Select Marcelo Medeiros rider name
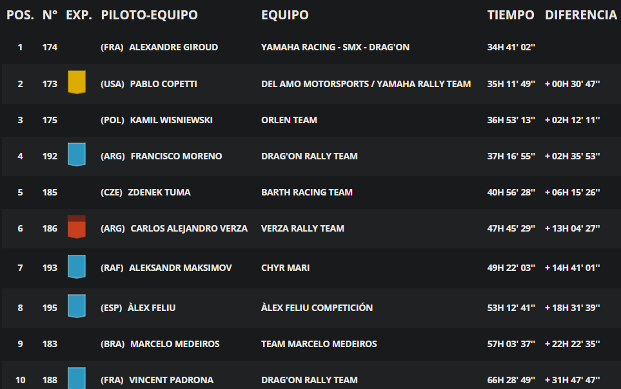Viewport: 621px width, 389px height. tap(175, 344)
